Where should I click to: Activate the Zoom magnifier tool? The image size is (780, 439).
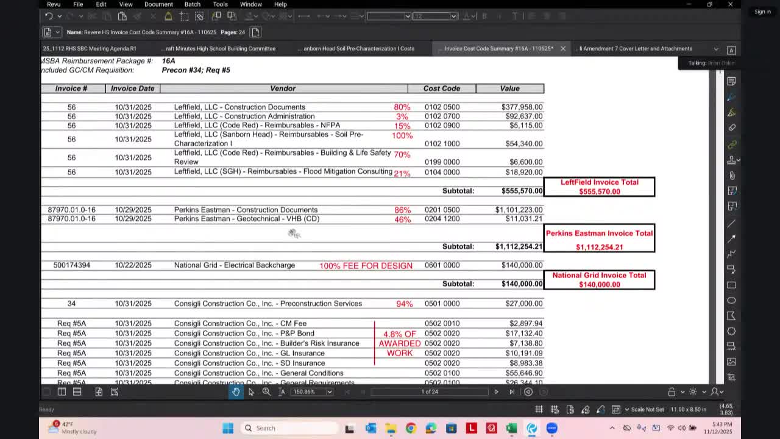click(x=266, y=392)
